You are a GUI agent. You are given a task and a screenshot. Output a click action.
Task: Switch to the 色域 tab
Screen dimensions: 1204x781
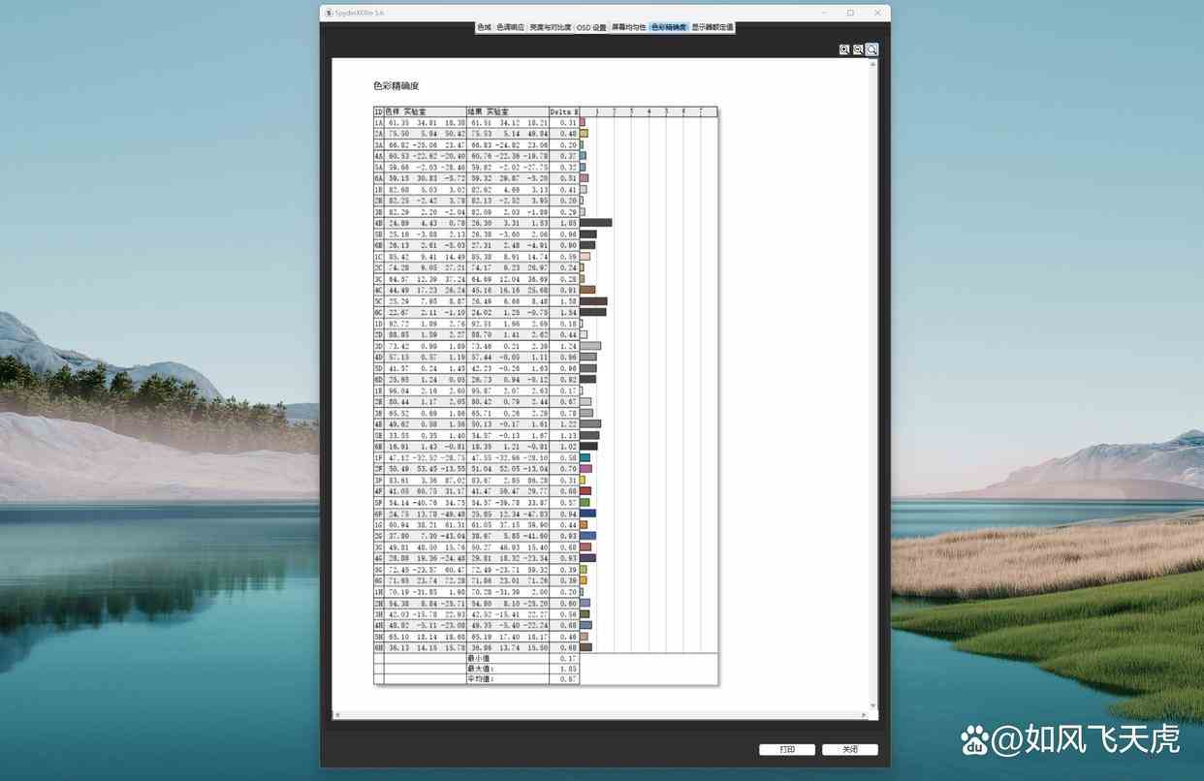coord(484,28)
